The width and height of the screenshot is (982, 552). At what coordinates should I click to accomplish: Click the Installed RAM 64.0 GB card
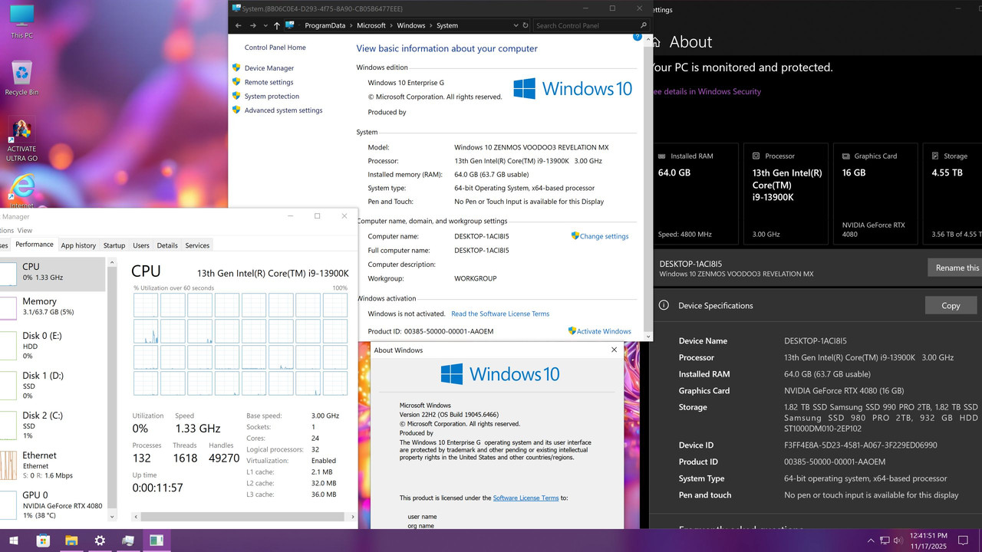pos(696,195)
